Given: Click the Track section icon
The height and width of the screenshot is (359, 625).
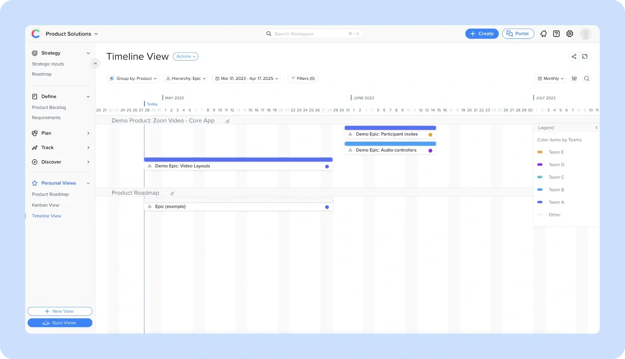Looking at the screenshot, I should [x=35, y=148].
